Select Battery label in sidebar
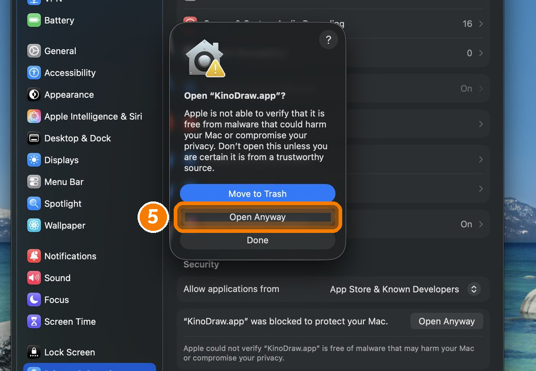Screen dimensions: 536x371 [59, 20]
